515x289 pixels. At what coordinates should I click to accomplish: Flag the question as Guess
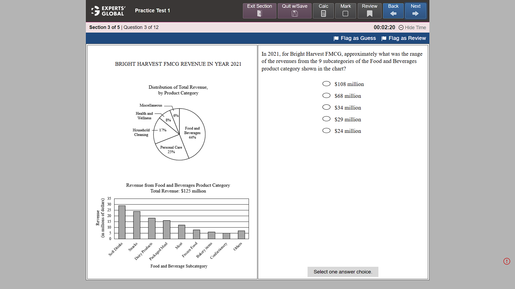pos(355,38)
